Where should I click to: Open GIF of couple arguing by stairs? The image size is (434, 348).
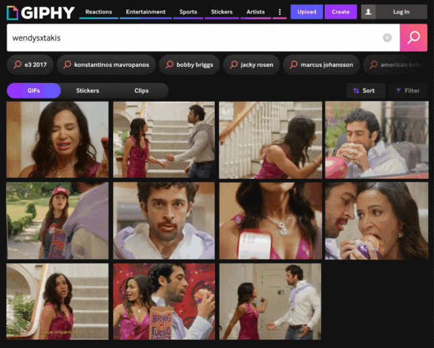pos(164,140)
